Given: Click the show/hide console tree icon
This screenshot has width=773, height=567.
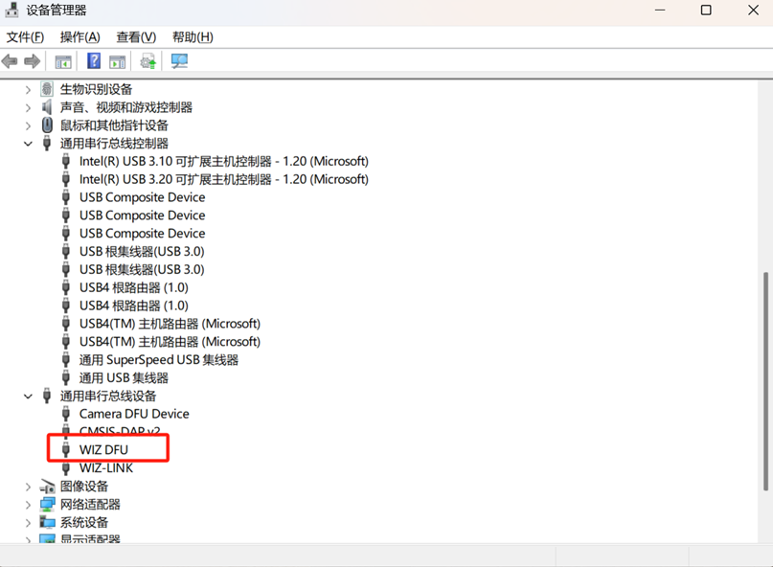Looking at the screenshot, I should pyautogui.click(x=63, y=61).
